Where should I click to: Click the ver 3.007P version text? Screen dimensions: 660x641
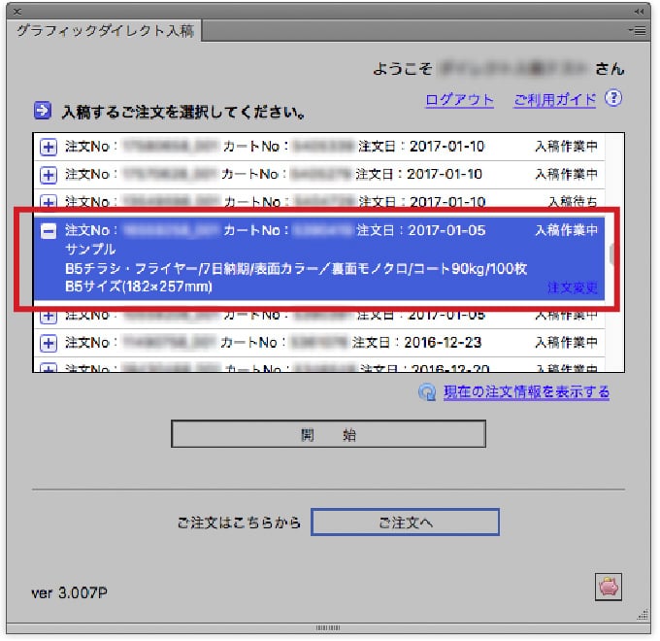(x=70, y=593)
